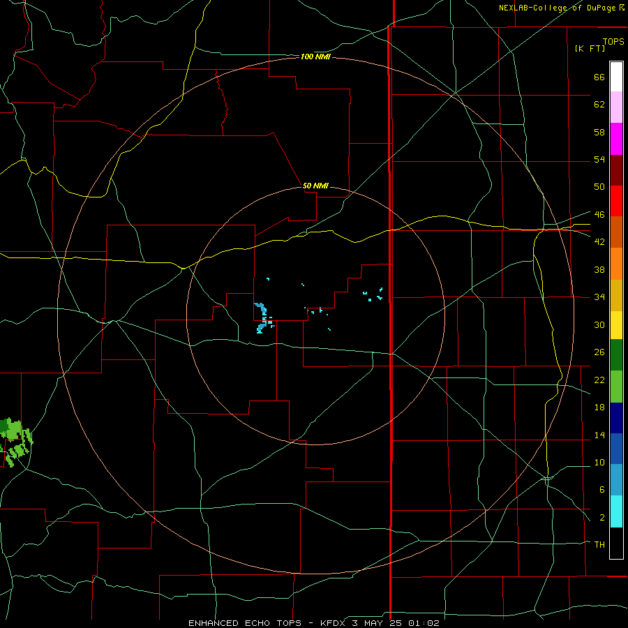628x628 pixels.
Task: Select the dark green legend swatch
Action: tap(616, 355)
